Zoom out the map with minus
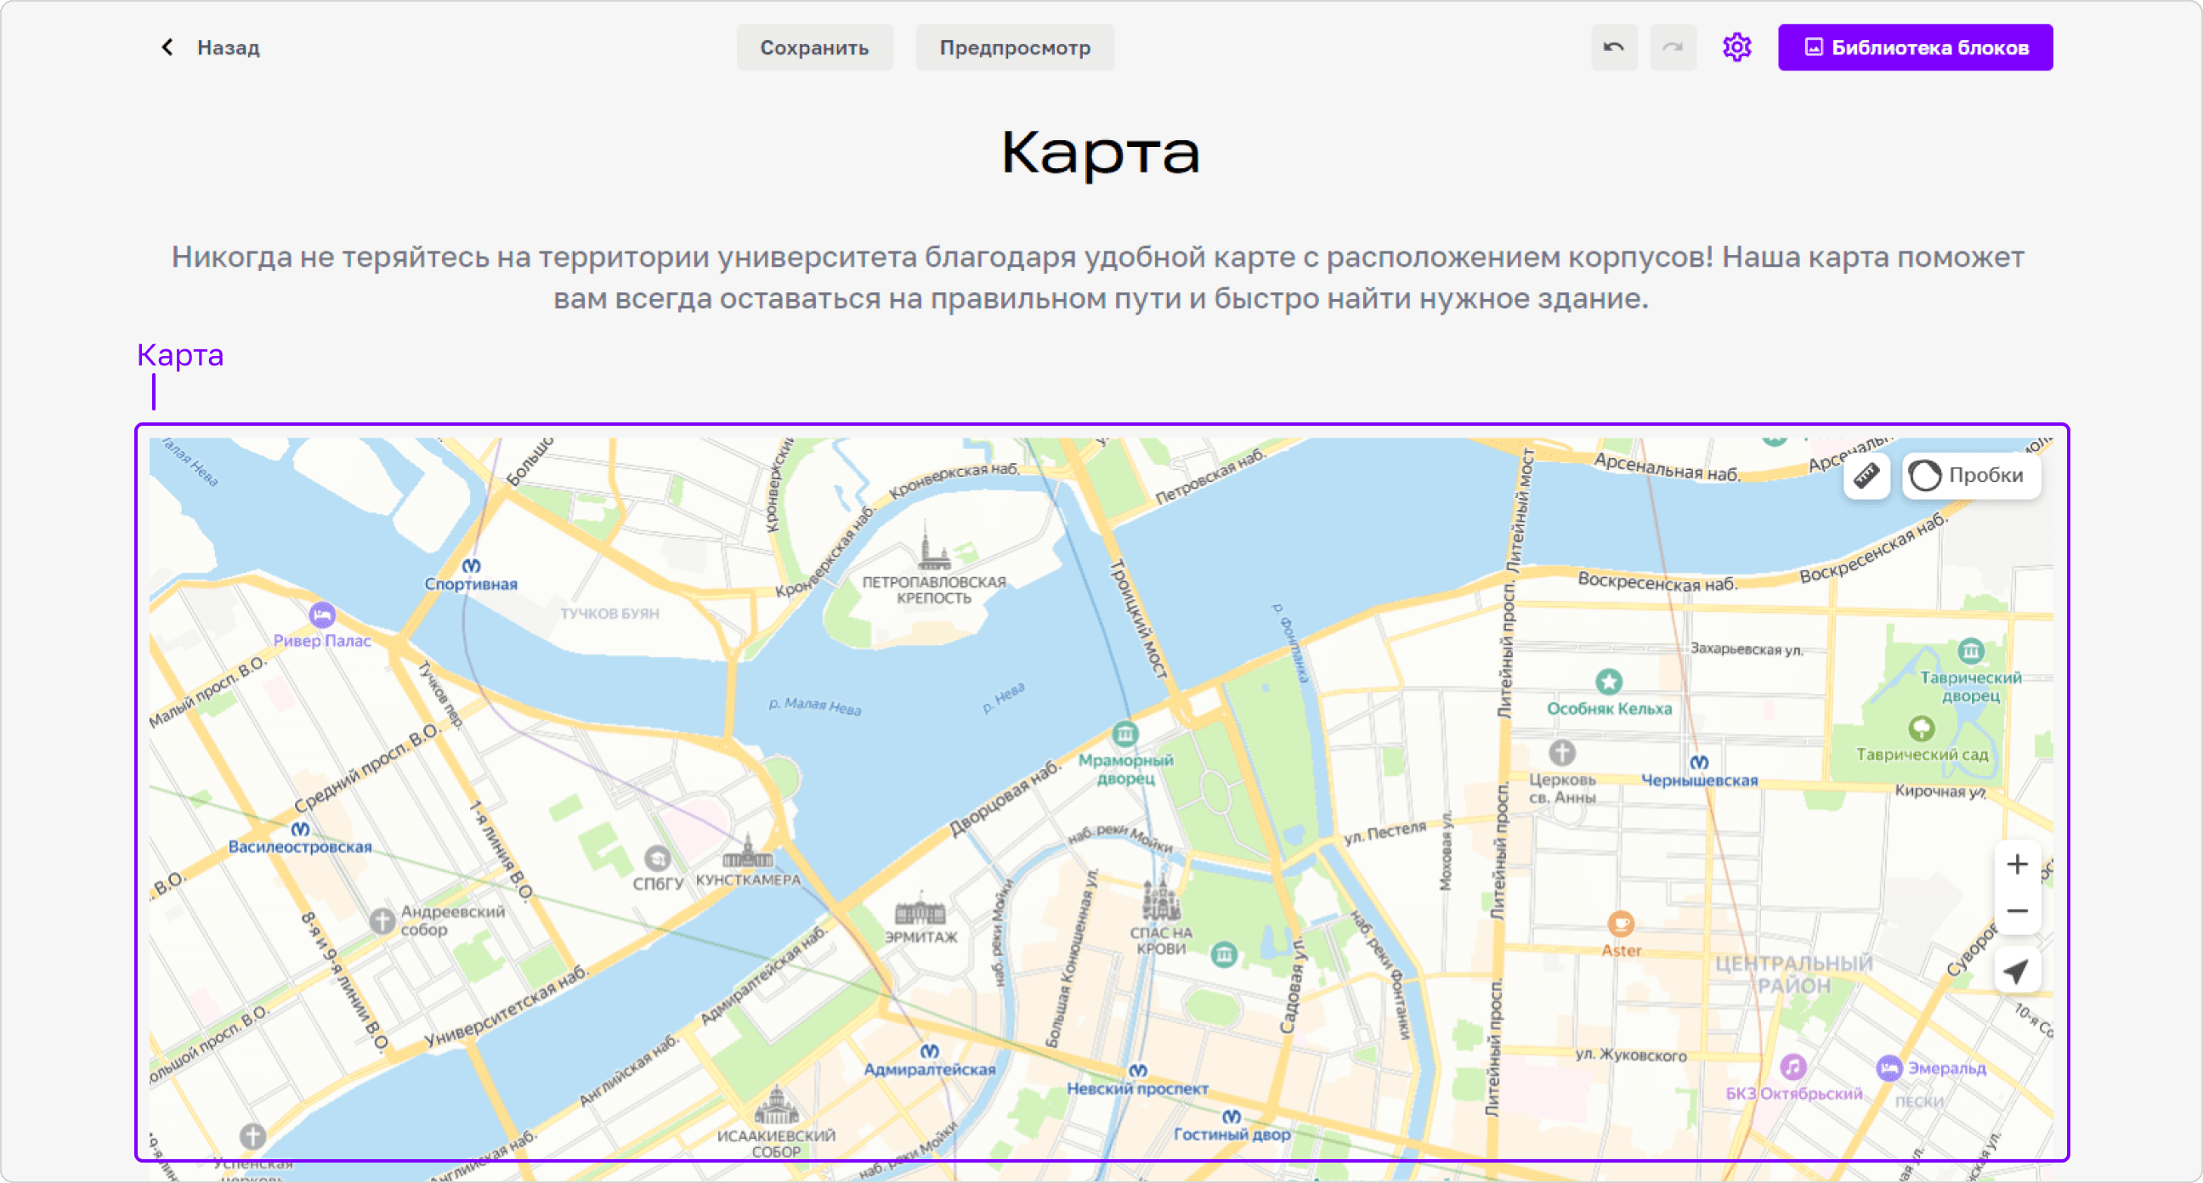 pyautogui.click(x=2017, y=910)
